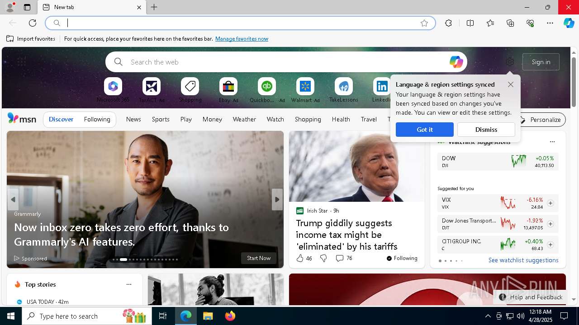This screenshot has height=325, width=579.
Task: Click the Got it button
Action: [x=424, y=130]
